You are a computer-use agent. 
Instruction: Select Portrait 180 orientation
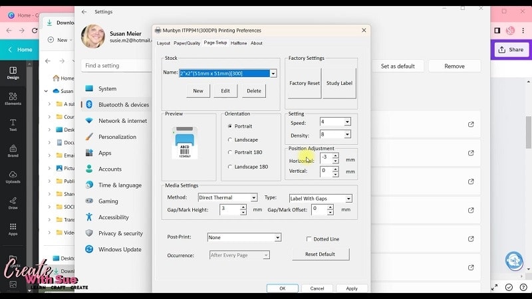pos(230,152)
